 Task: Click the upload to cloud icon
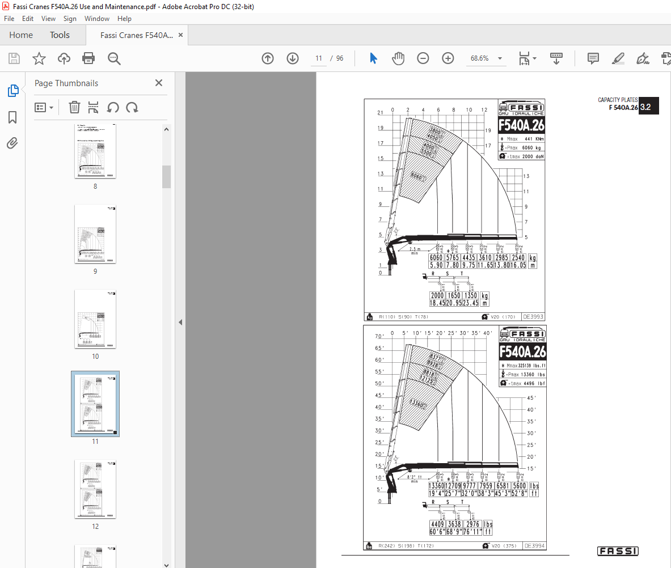tap(64, 58)
